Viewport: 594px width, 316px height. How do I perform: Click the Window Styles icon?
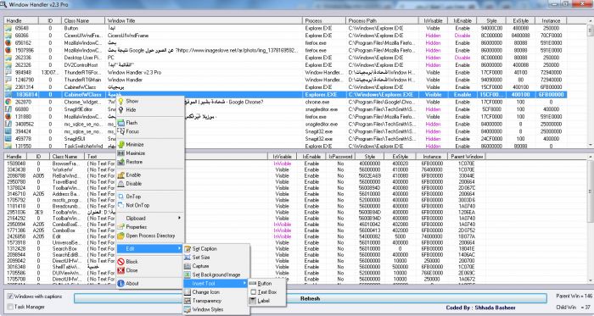click(x=188, y=309)
